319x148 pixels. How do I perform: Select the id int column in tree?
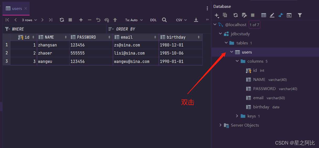tap(255, 70)
